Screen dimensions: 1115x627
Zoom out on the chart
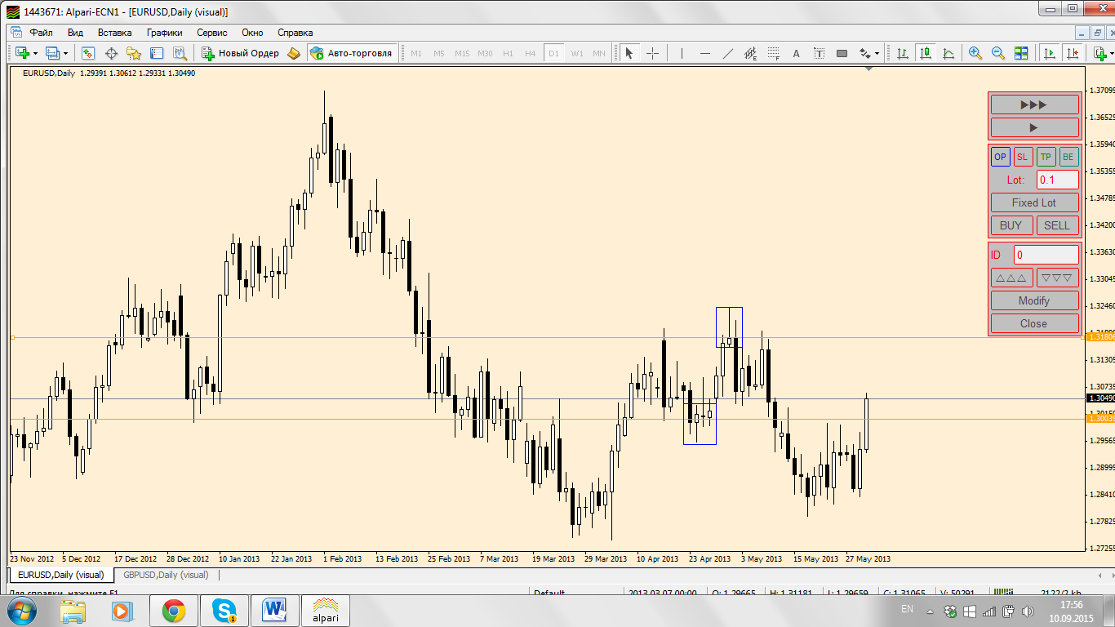pos(997,53)
